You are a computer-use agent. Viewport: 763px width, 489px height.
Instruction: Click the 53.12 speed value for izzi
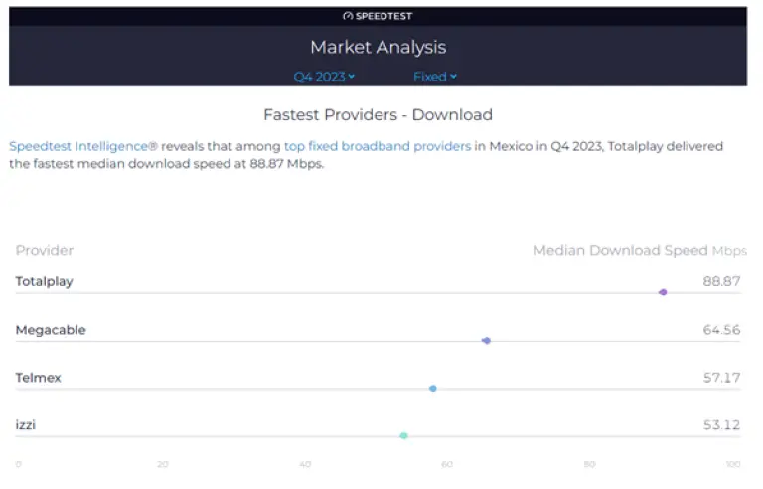(721, 425)
